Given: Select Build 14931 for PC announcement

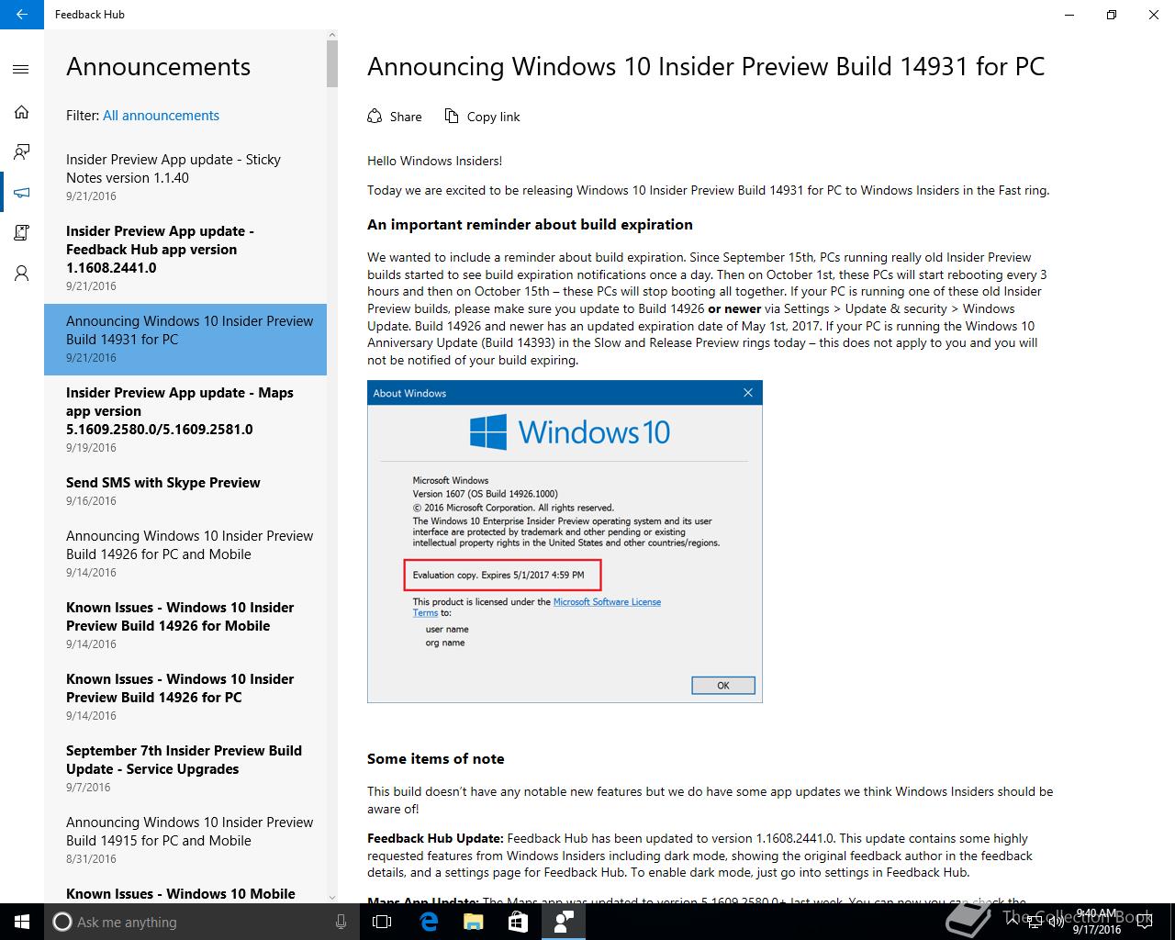Looking at the screenshot, I should coord(185,339).
